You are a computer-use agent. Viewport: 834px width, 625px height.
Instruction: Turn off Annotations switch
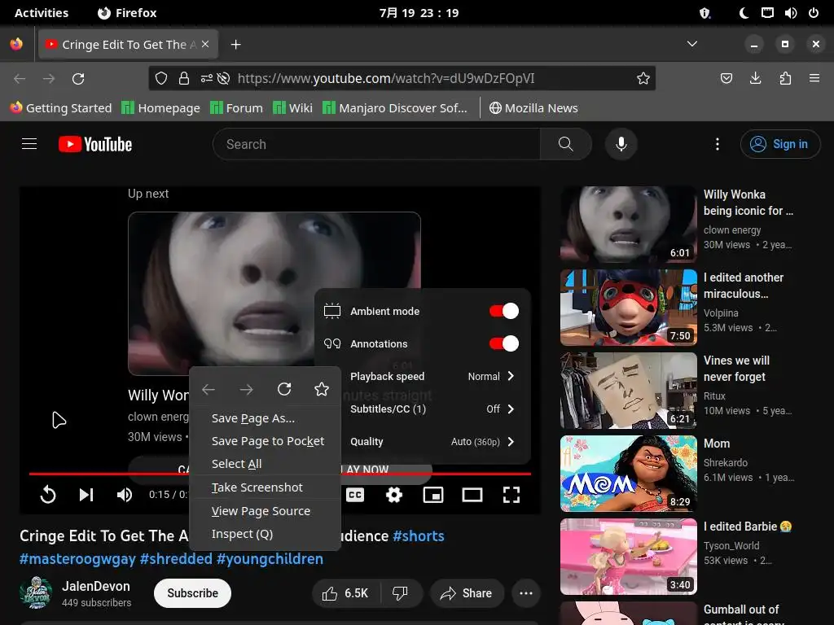tap(503, 343)
